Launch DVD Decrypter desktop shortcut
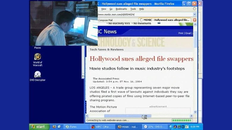The height and width of the screenshot is (130, 232). coord(37,74)
